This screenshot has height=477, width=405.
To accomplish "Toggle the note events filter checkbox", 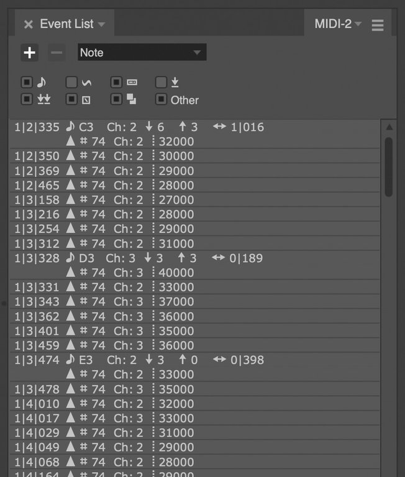I will pyautogui.click(x=27, y=82).
